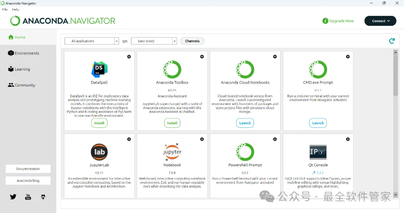Open the DataSpell tile settings gear
This screenshot has height=213, width=404.
point(129,56)
